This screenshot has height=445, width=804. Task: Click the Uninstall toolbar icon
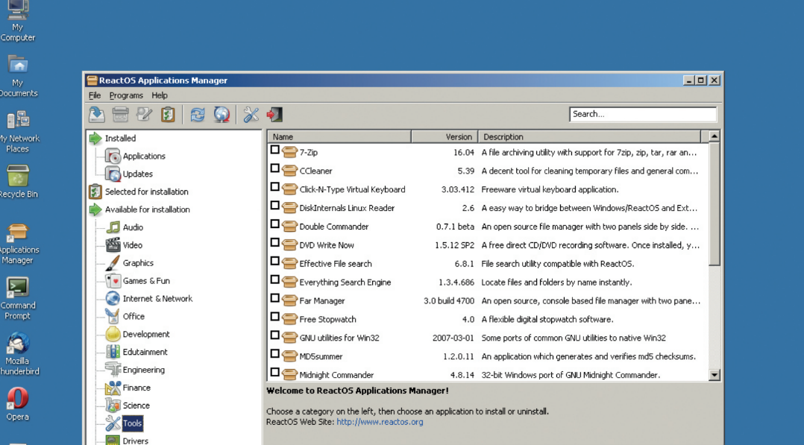pos(119,114)
